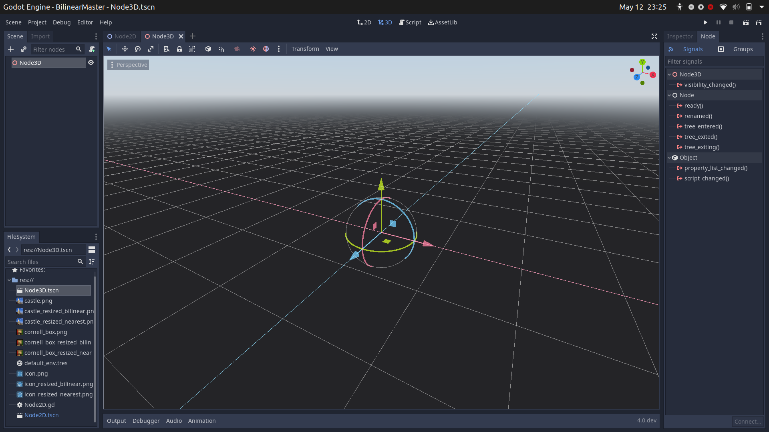
Task: Click the add new node plus icon
Action: 11,49
